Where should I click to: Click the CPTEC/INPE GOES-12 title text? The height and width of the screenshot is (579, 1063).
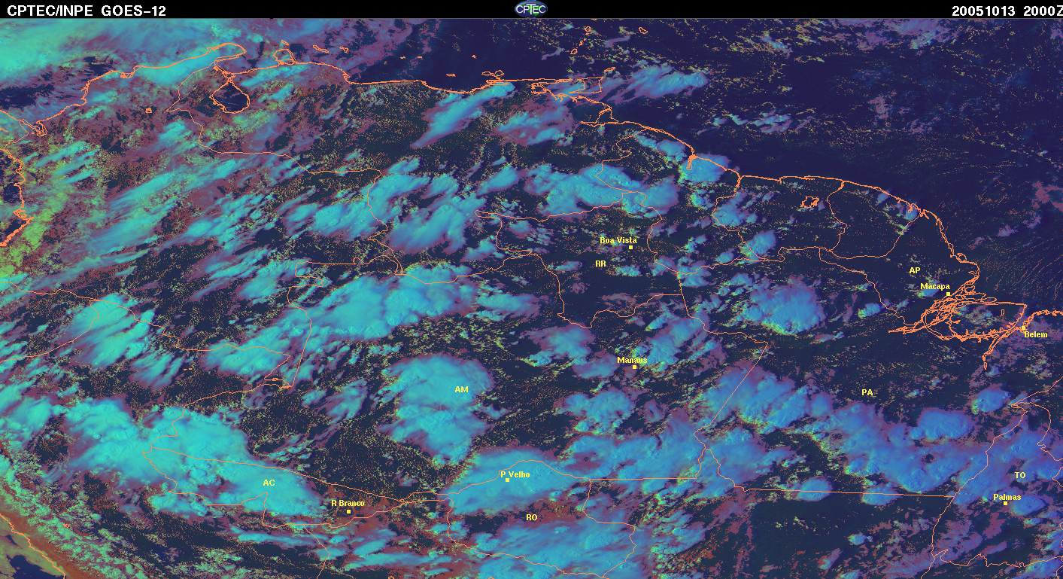click(86, 11)
